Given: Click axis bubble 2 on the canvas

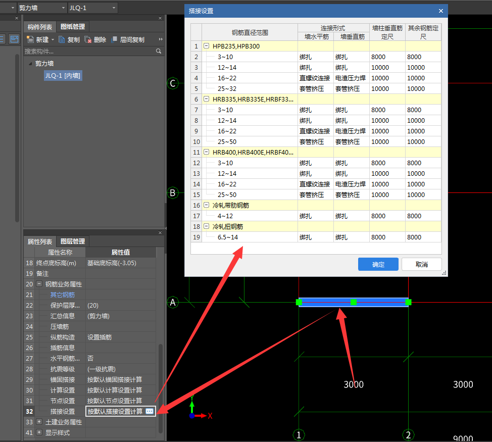Looking at the screenshot, I should 408,435.
